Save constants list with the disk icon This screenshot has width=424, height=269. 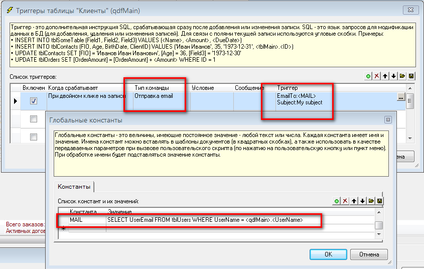pyautogui.click(x=380, y=201)
